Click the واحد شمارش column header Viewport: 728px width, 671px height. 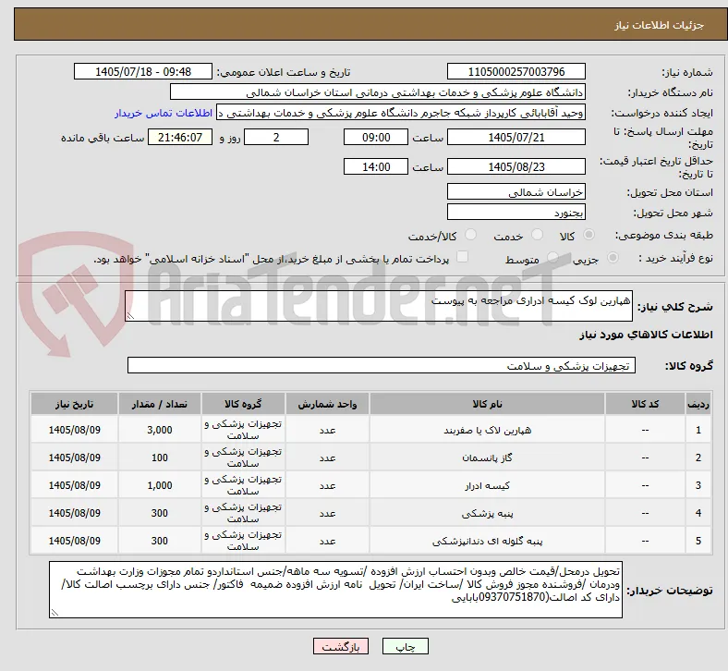click(327, 404)
